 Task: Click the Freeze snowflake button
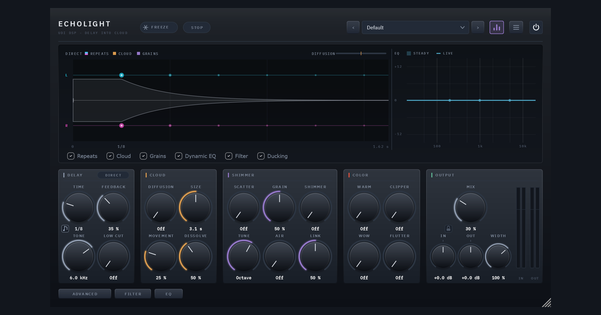[x=159, y=27]
